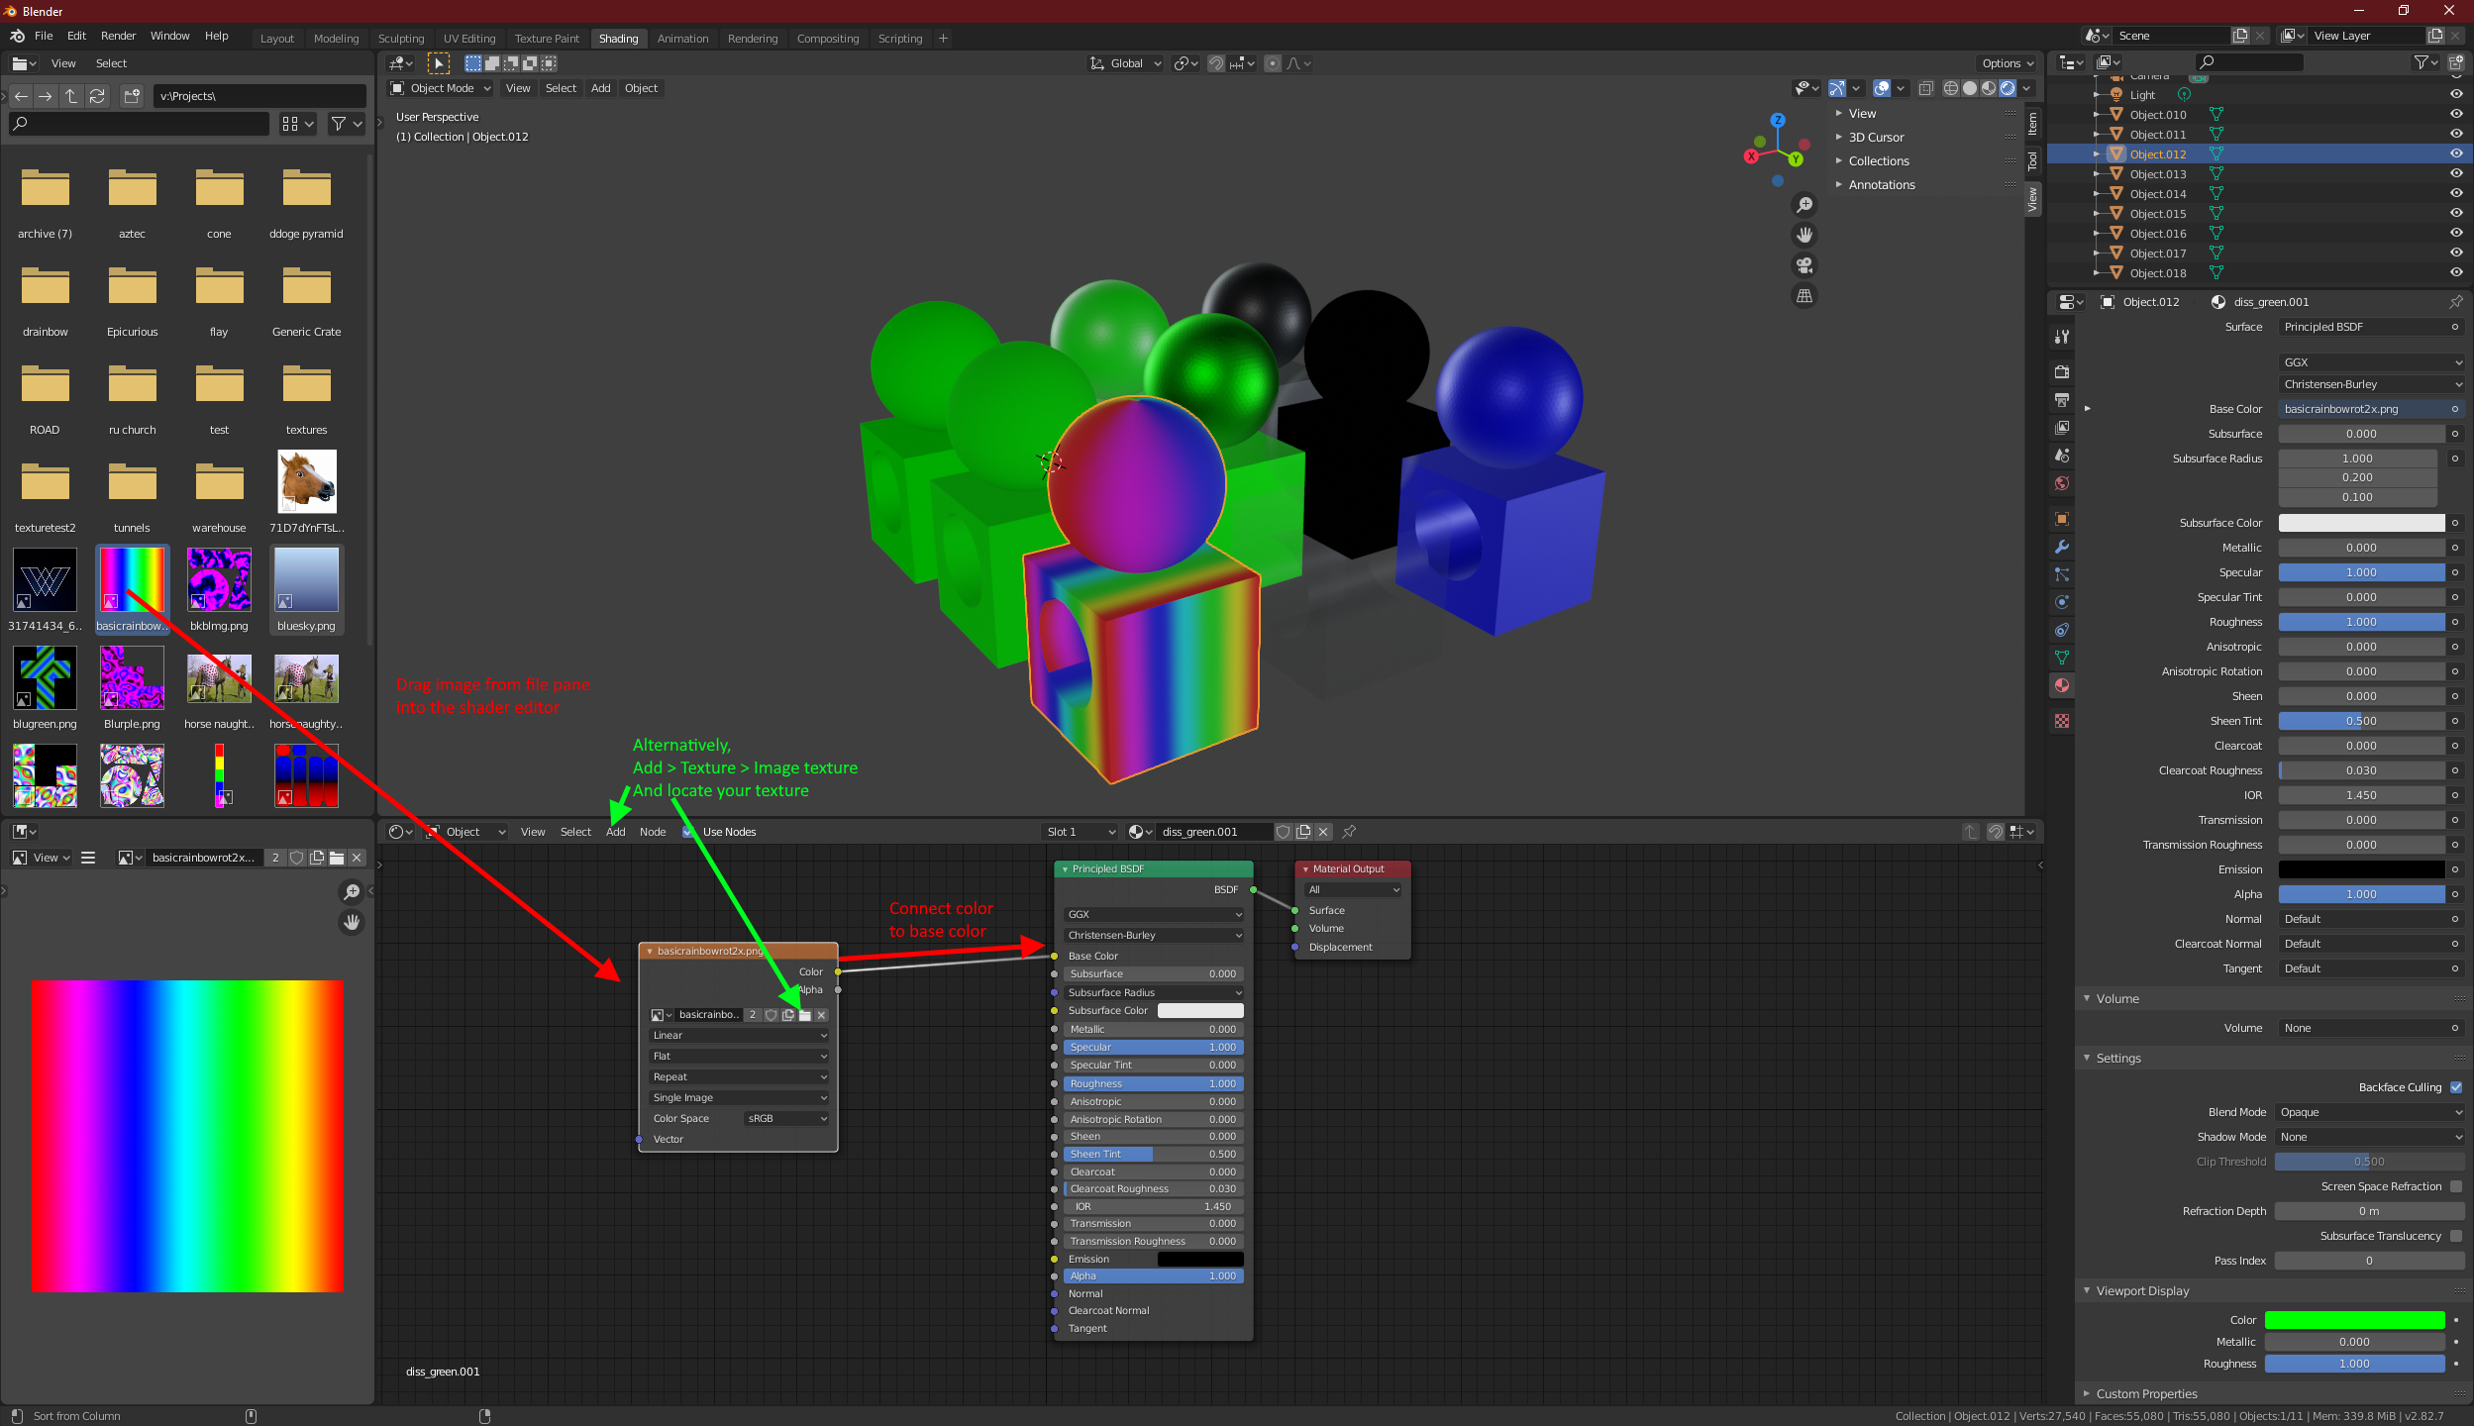Switch to the UV Editing workspace tab
This screenshot has height=1426, width=2474.
pyautogui.click(x=469, y=39)
